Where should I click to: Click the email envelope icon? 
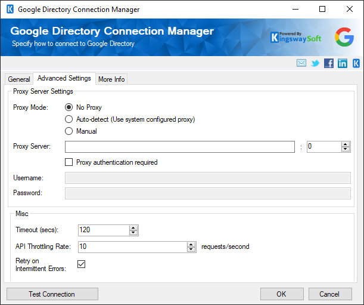[301, 63]
